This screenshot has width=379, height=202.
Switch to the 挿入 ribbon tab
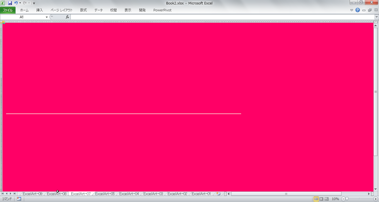[x=40, y=10]
